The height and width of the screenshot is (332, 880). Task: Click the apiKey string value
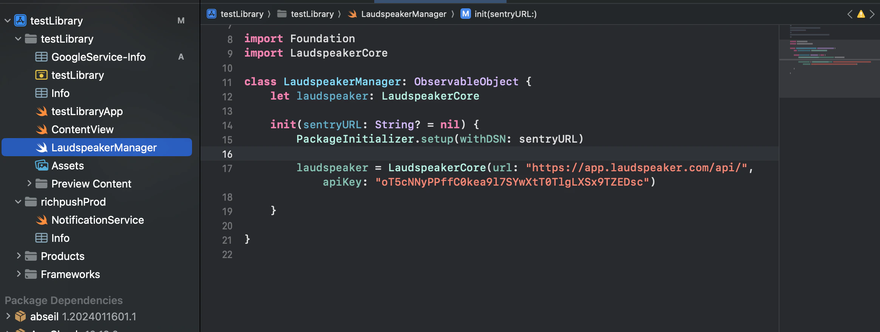coord(512,182)
